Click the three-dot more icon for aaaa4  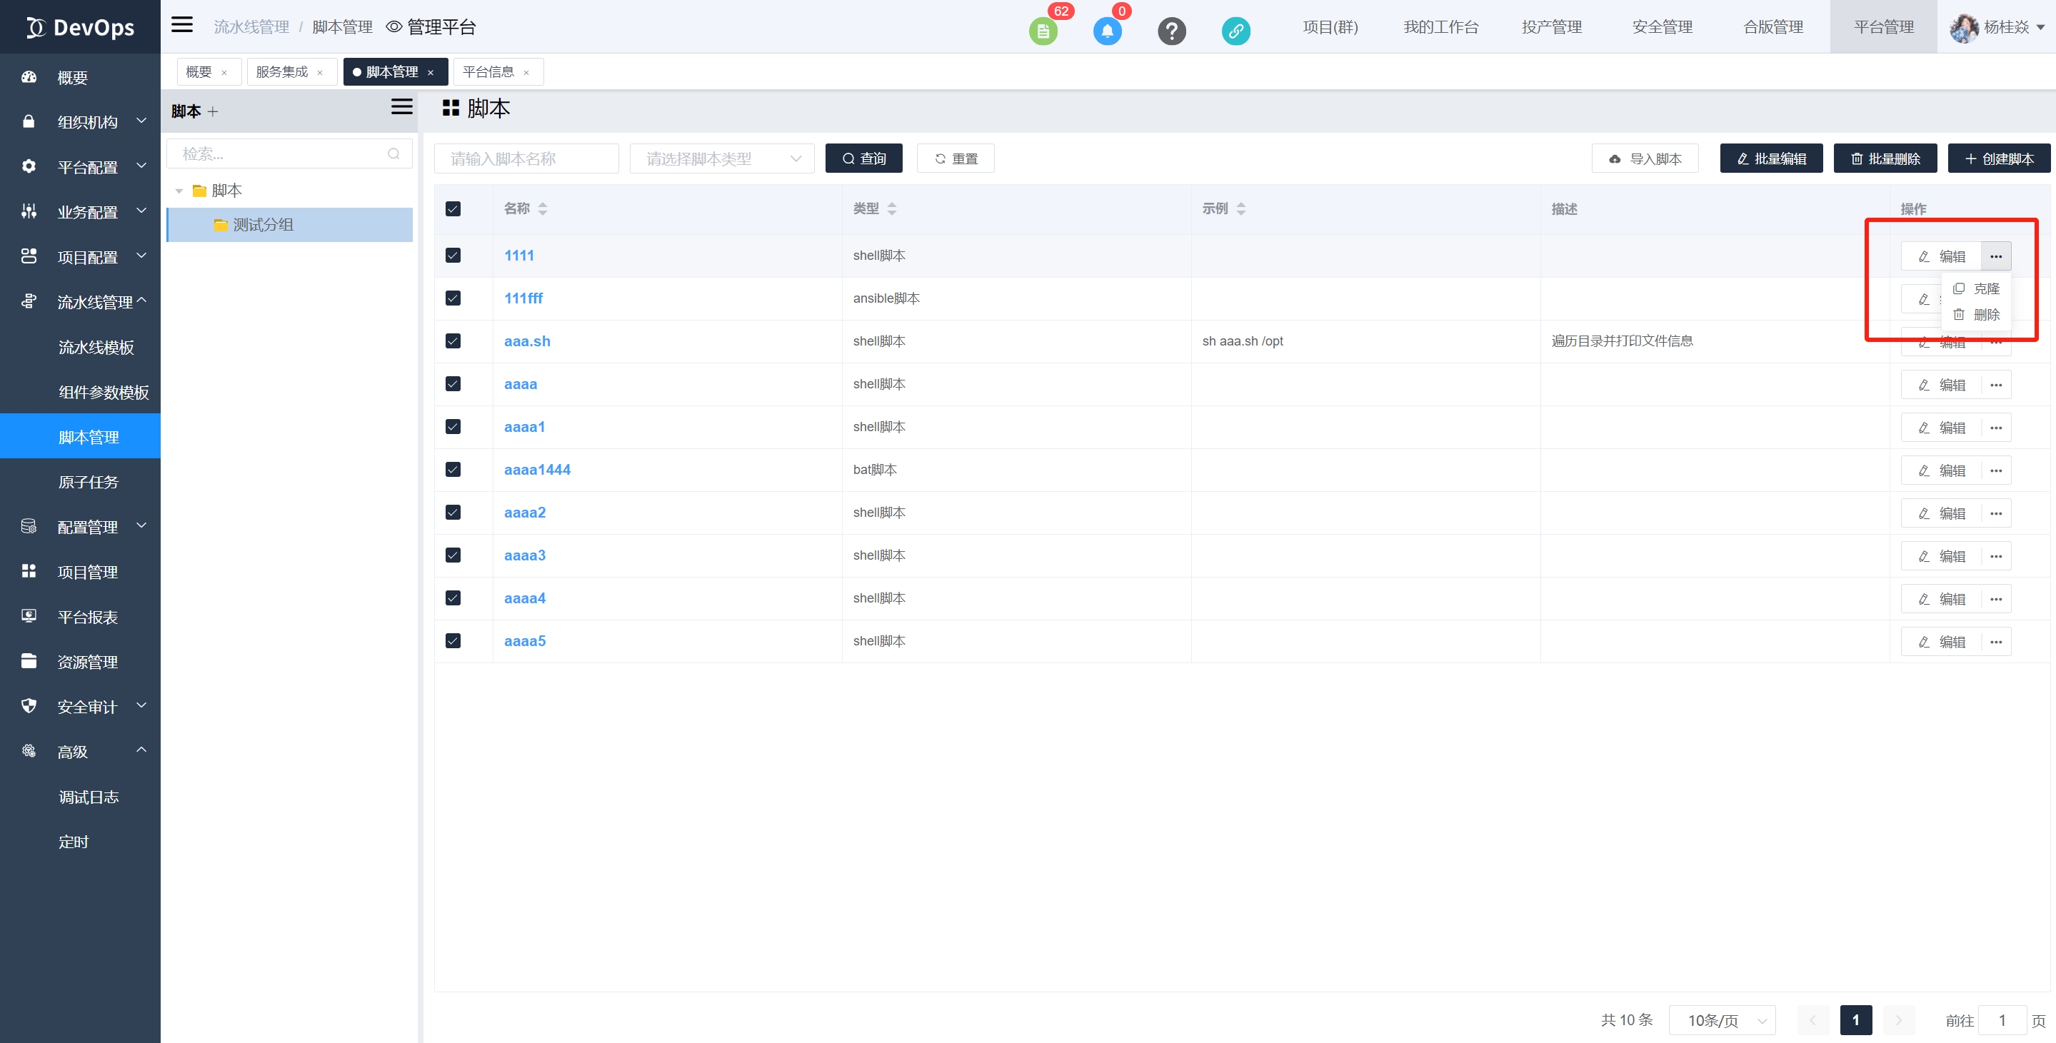point(1995,599)
